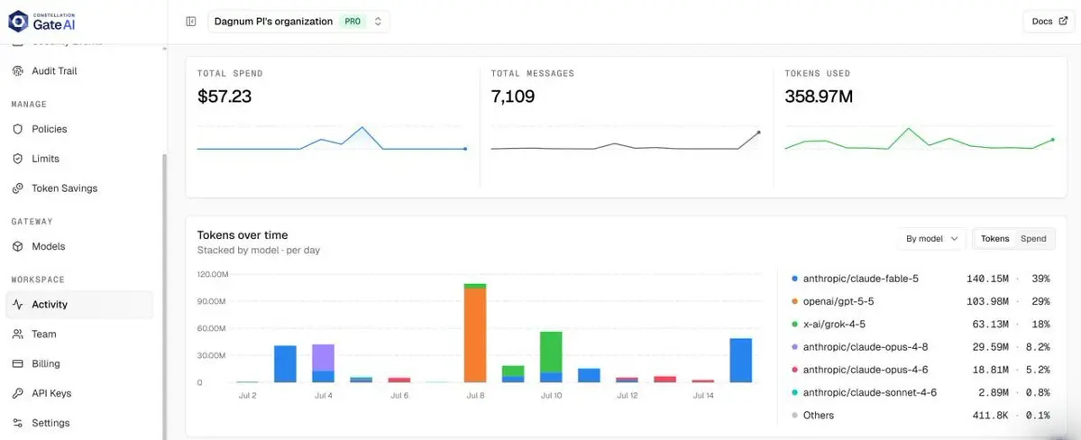Click the Token Savings icon
The height and width of the screenshot is (440, 1081).
point(18,188)
